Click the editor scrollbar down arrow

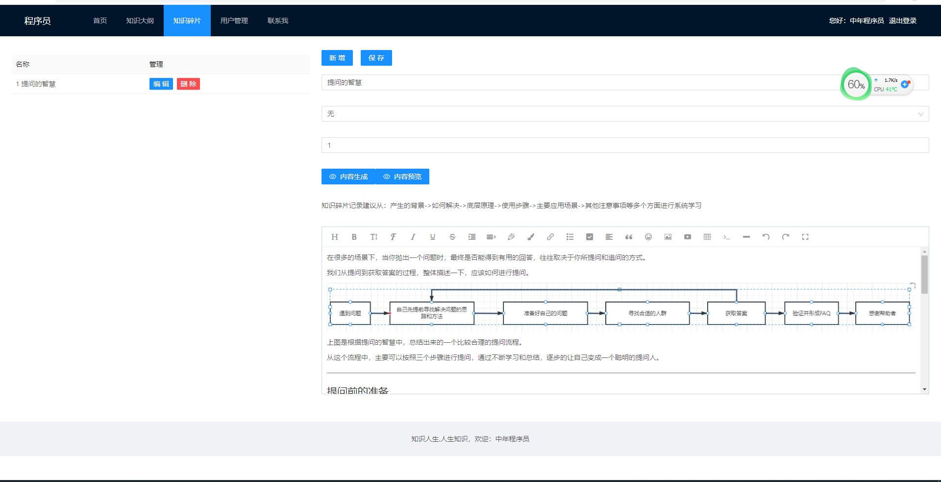click(x=924, y=389)
